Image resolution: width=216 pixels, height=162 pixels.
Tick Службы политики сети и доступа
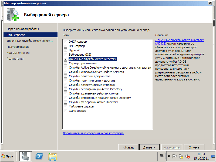pos(65,80)
